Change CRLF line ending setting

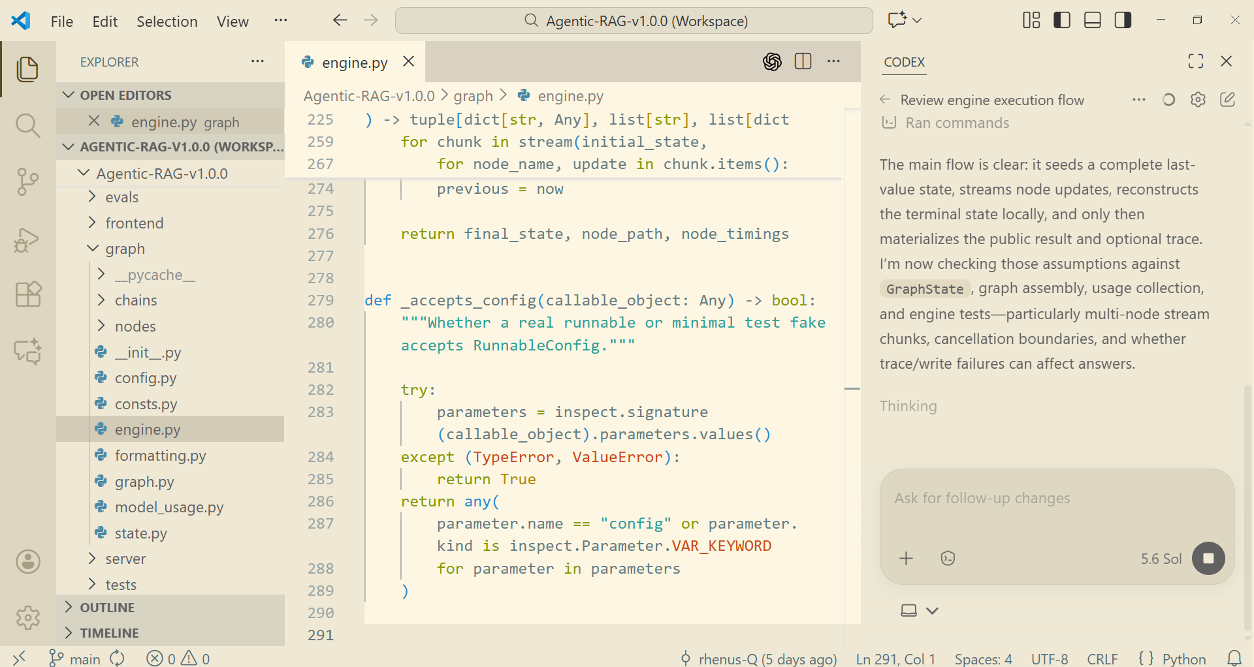1102,659
